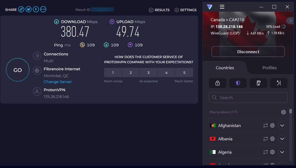Screen dimensions: 296x168
Task: Focus the country Search field
Action: tap(248, 98)
